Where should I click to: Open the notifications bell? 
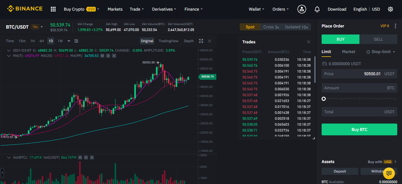pyautogui.click(x=317, y=9)
